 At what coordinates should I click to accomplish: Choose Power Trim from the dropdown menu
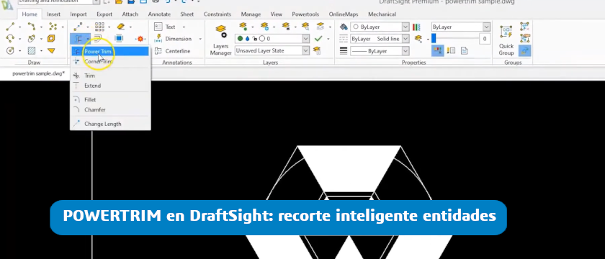click(110, 51)
